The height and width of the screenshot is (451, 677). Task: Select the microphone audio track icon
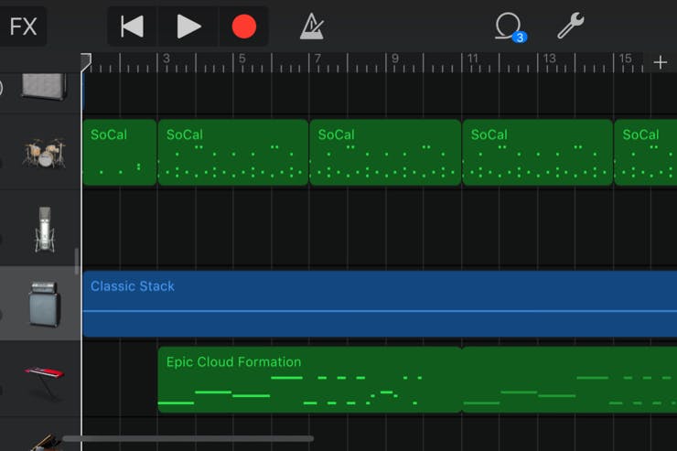(x=44, y=228)
